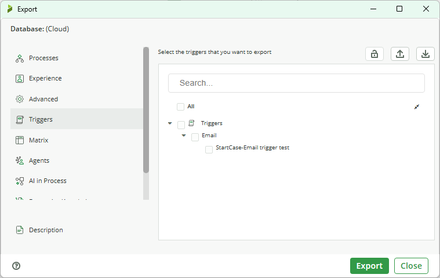Open the Matrix section
Screen dimensions: 440x278
pos(77,140)
